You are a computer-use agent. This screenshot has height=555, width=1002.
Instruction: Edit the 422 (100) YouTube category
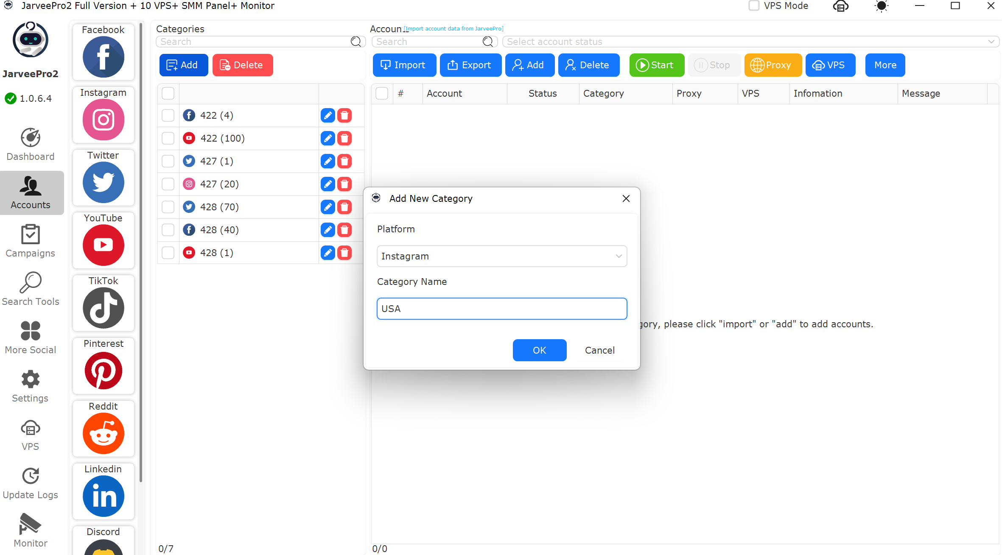point(328,138)
